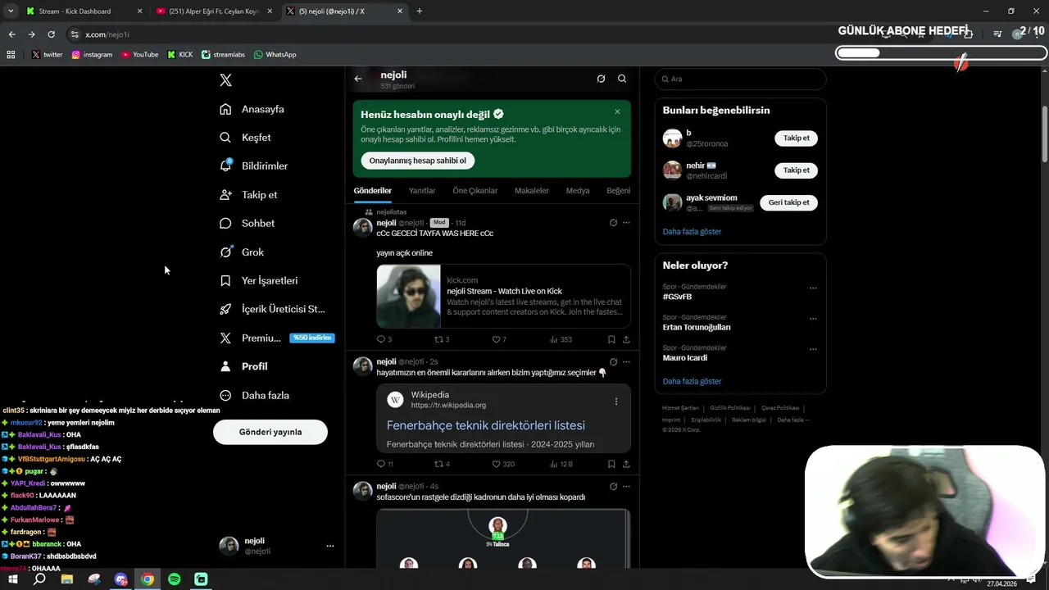Open Bildirimler notifications
The width and height of the screenshot is (1049, 590).
tap(254, 166)
